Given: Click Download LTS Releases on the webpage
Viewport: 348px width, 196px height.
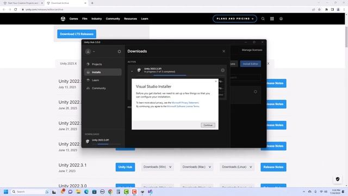Looking at the screenshot, I should [77, 34].
